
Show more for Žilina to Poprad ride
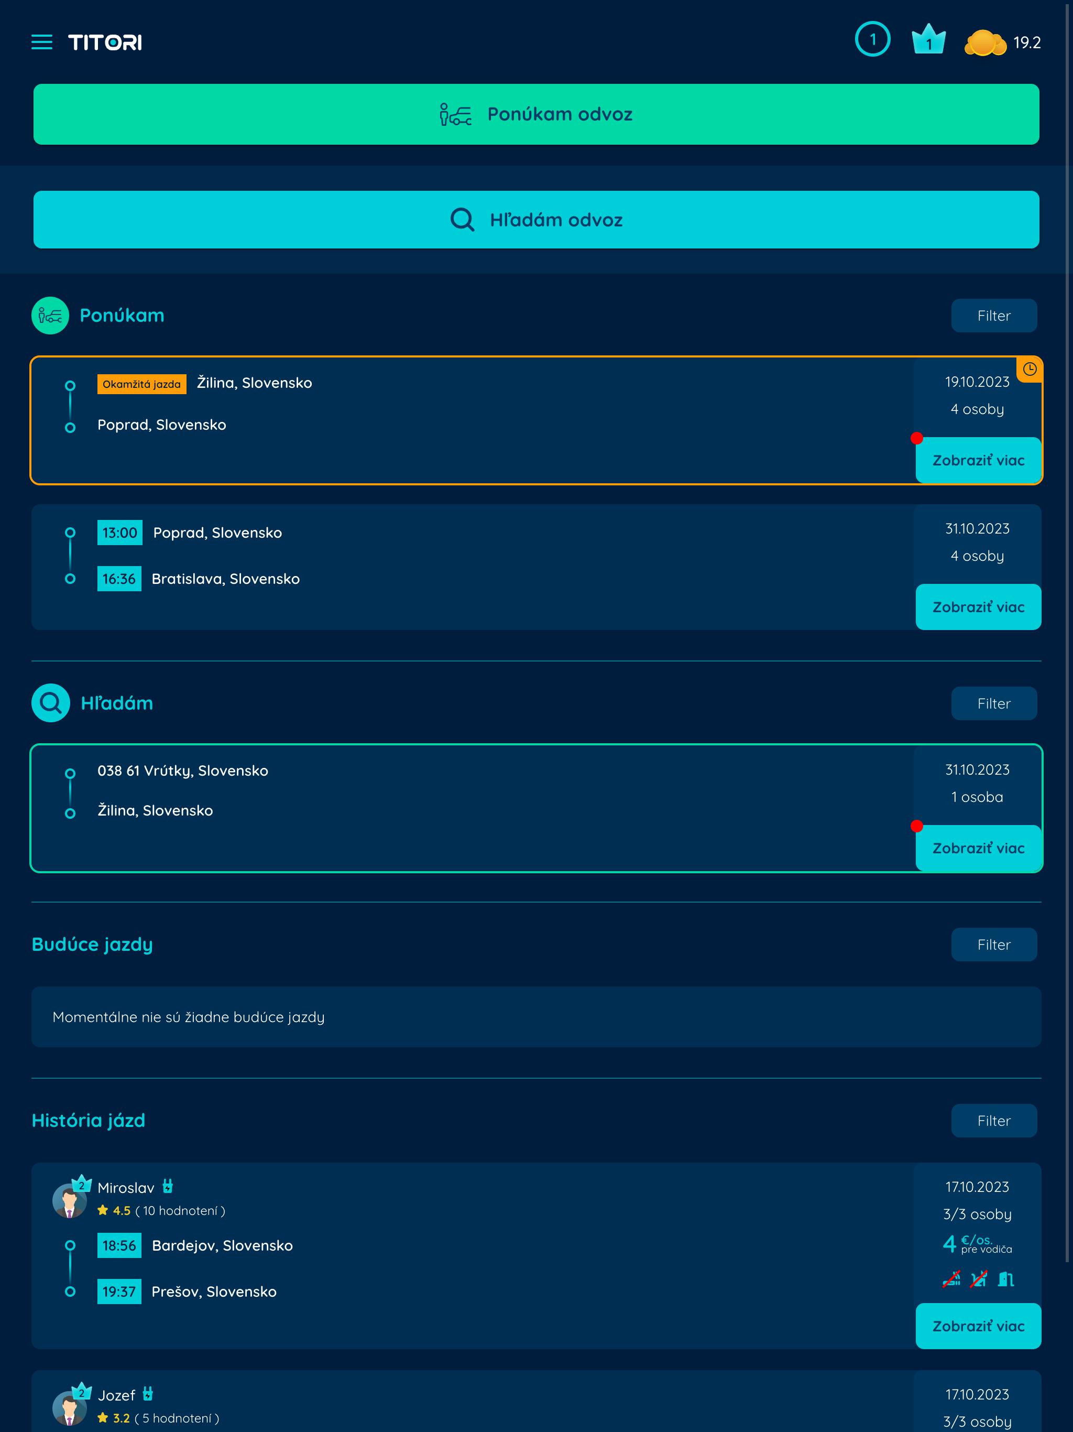[x=978, y=460]
